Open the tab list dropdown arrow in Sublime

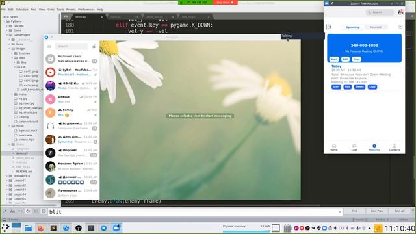click(x=412, y=16)
